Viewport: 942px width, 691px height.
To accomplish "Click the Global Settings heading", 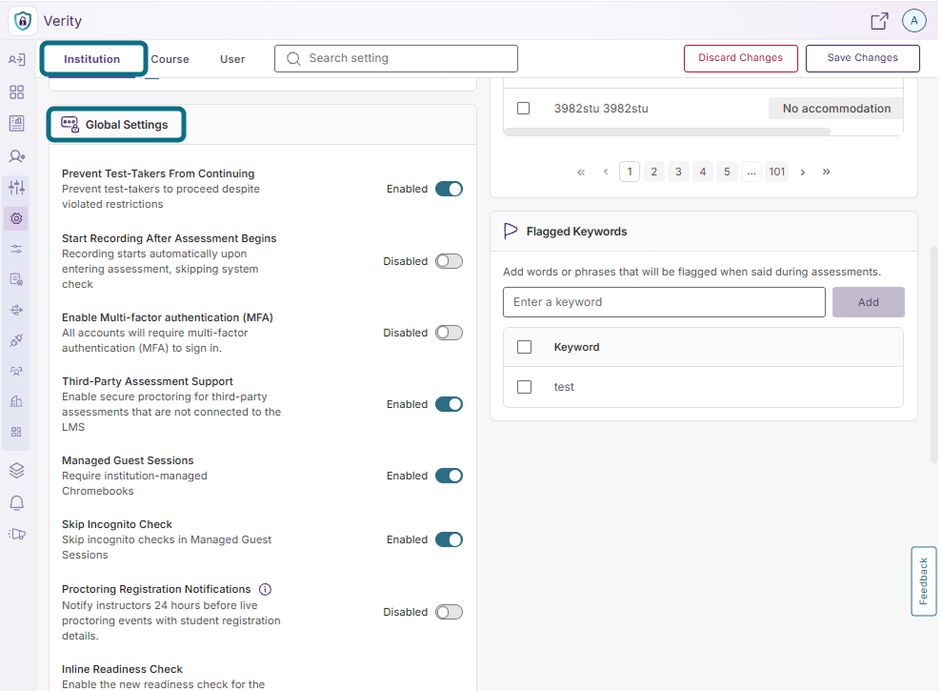I will point(127,125).
